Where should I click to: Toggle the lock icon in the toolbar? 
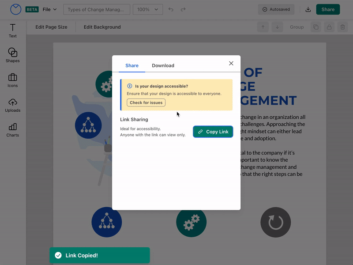329,27
